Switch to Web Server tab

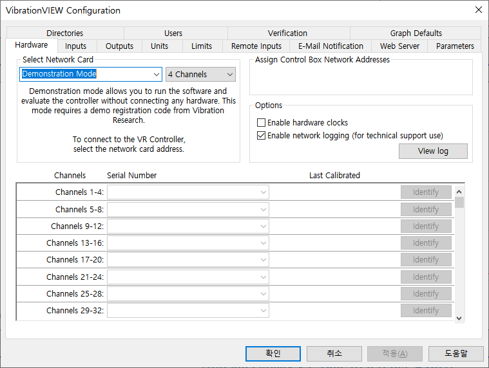click(x=399, y=46)
